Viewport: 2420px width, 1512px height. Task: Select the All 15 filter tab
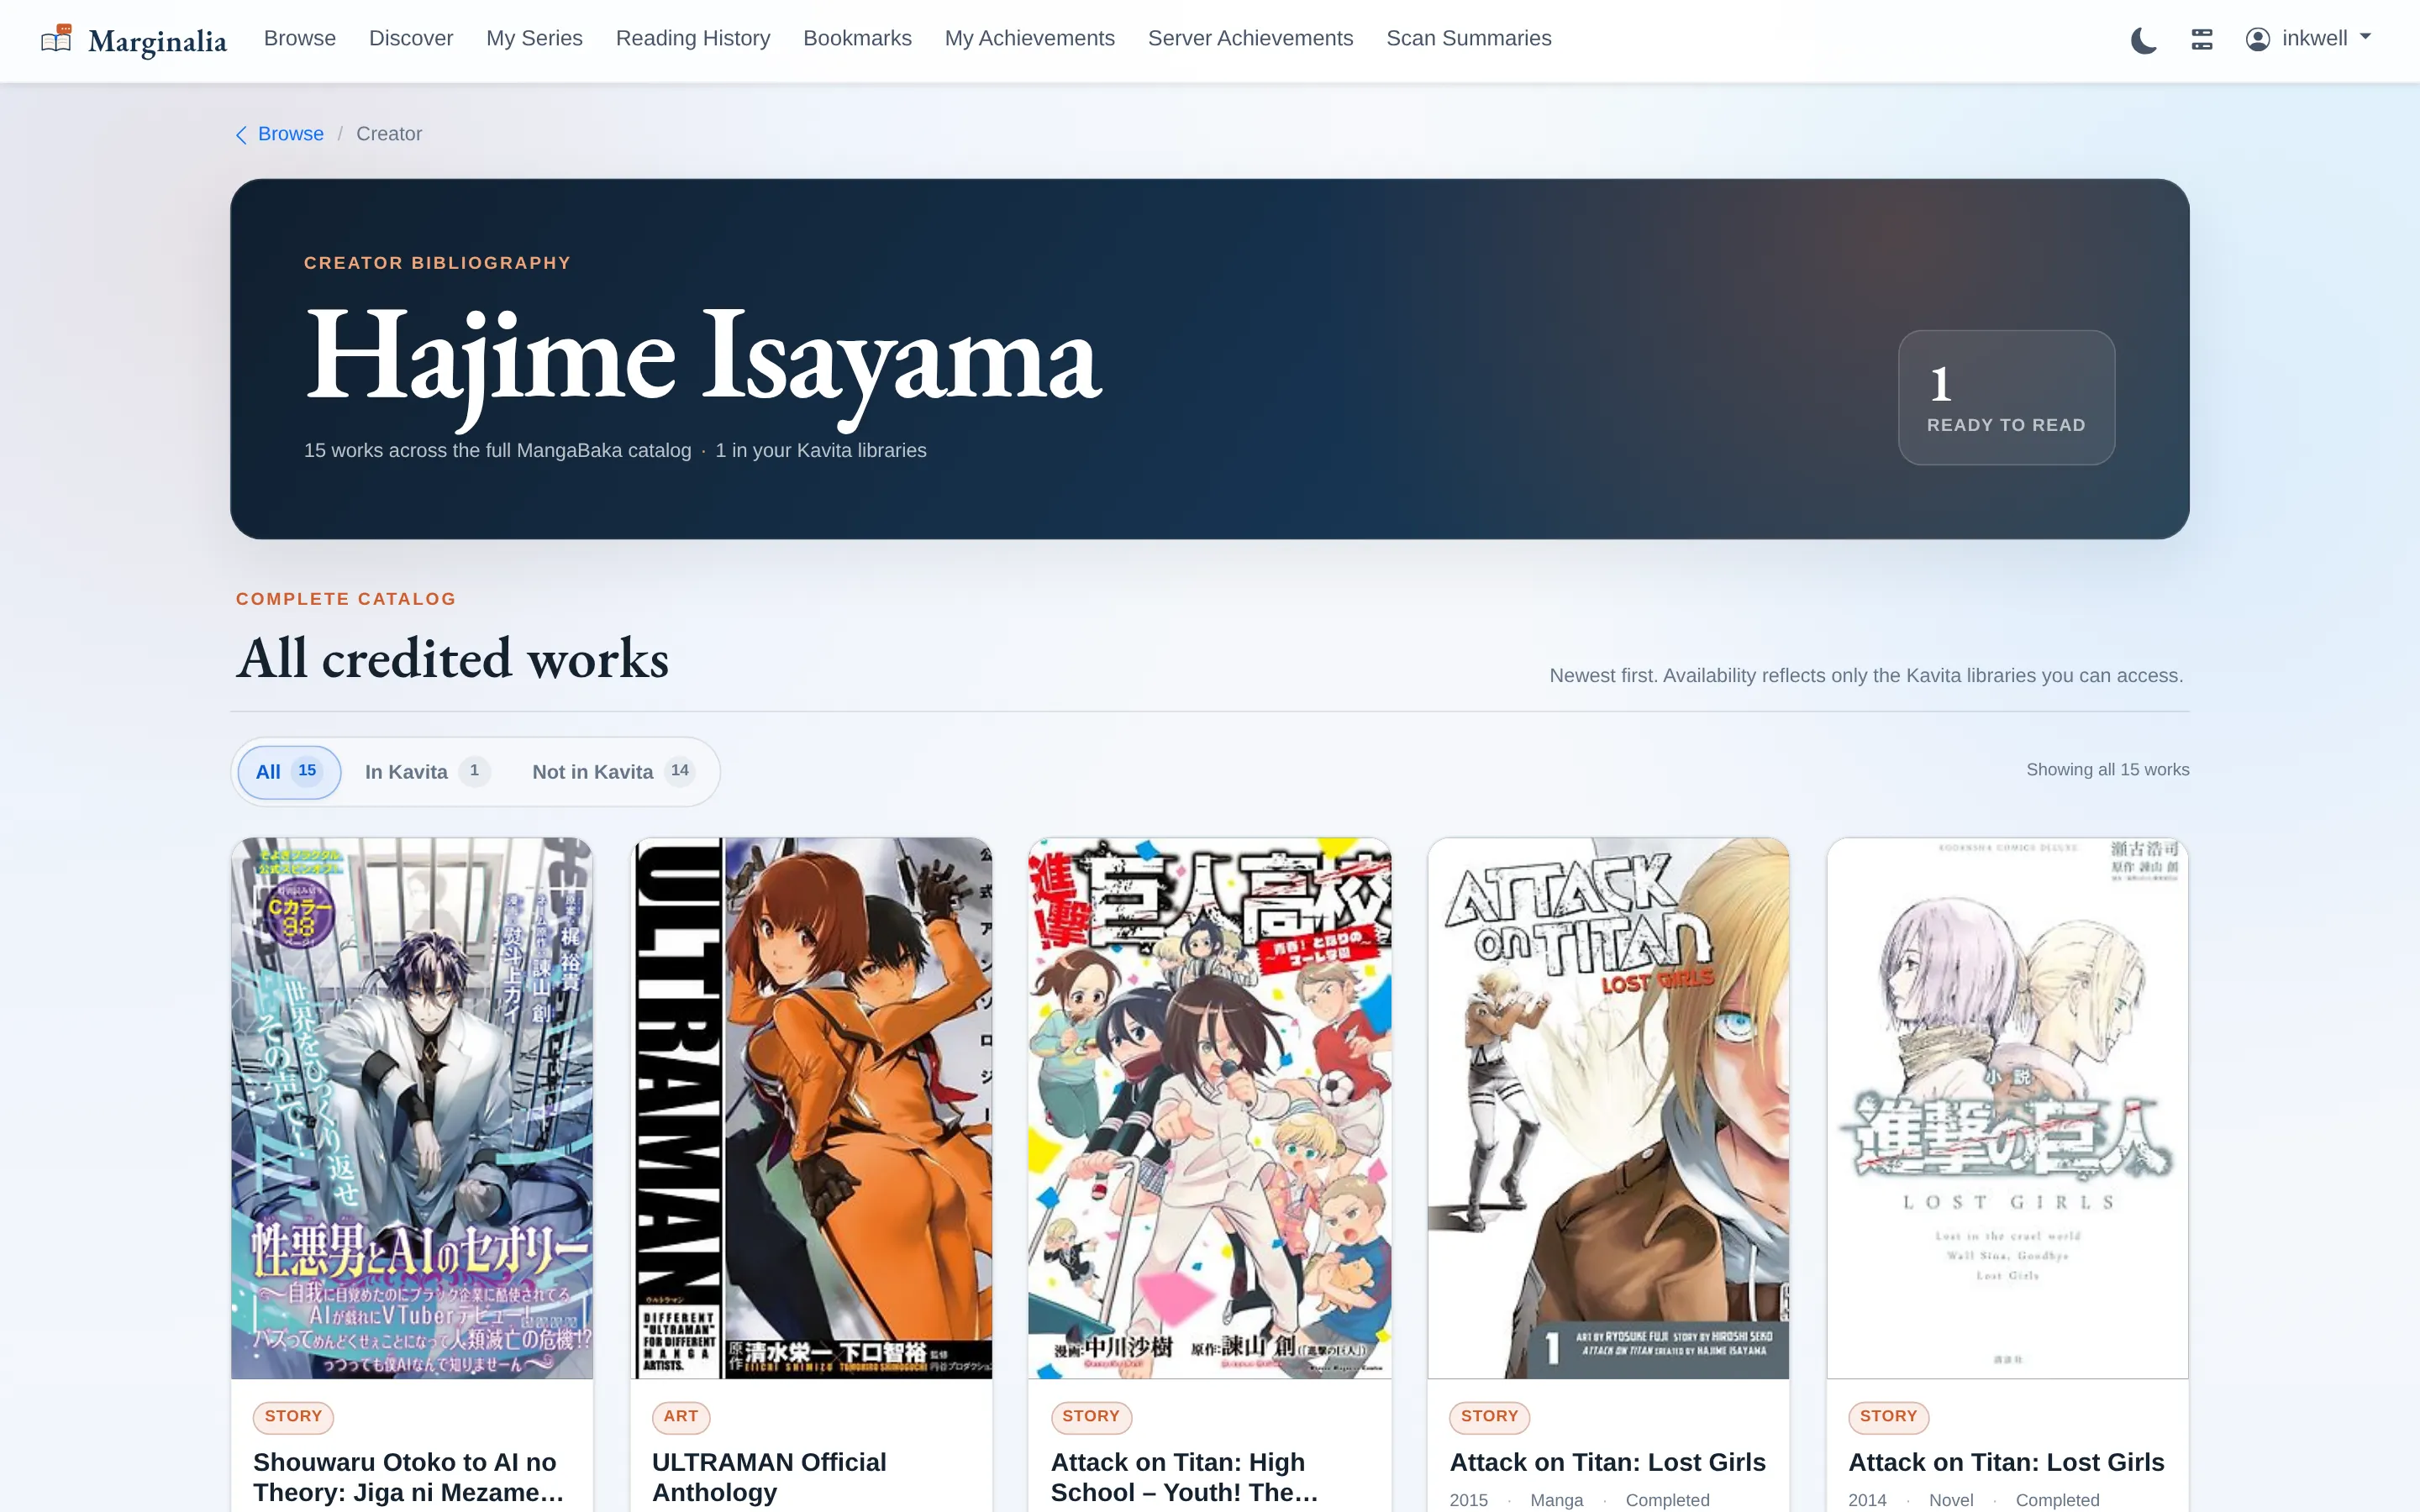(289, 772)
